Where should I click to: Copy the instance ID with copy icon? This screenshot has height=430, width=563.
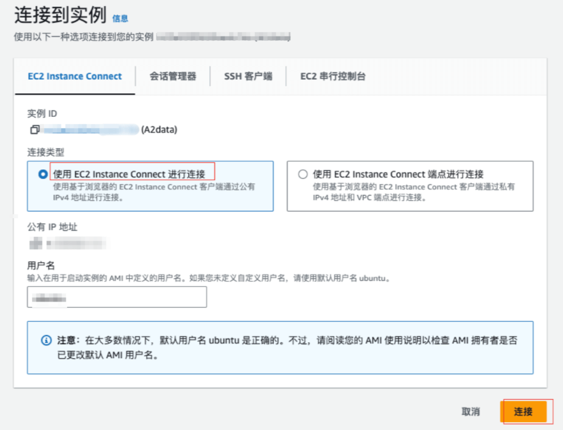pyautogui.click(x=35, y=129)
